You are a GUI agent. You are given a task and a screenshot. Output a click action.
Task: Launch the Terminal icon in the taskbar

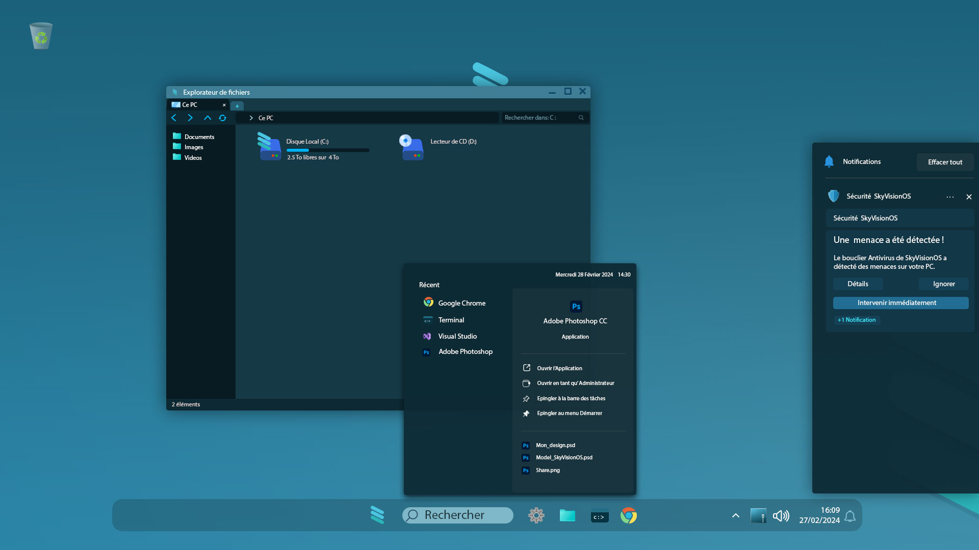tap(599, 516)
